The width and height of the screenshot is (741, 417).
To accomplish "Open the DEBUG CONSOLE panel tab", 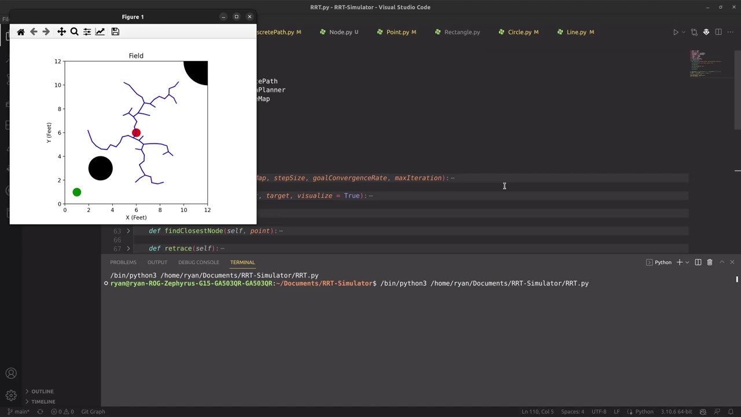I will (x=199, y=262).
